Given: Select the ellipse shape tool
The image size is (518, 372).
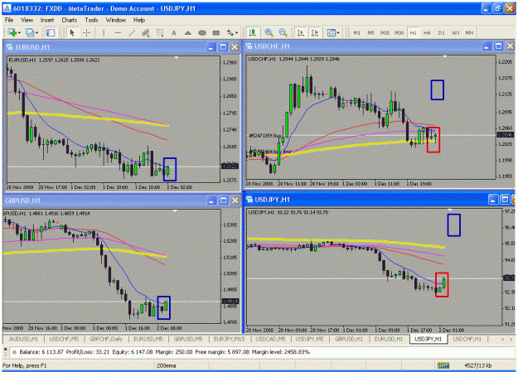Looking at the screenshot, I should [x=202, y=32].
